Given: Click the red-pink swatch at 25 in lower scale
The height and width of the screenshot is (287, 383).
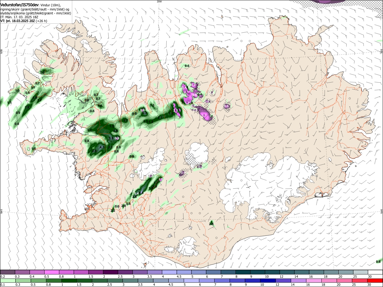Looking at the screenshot, I should point(360,280).
